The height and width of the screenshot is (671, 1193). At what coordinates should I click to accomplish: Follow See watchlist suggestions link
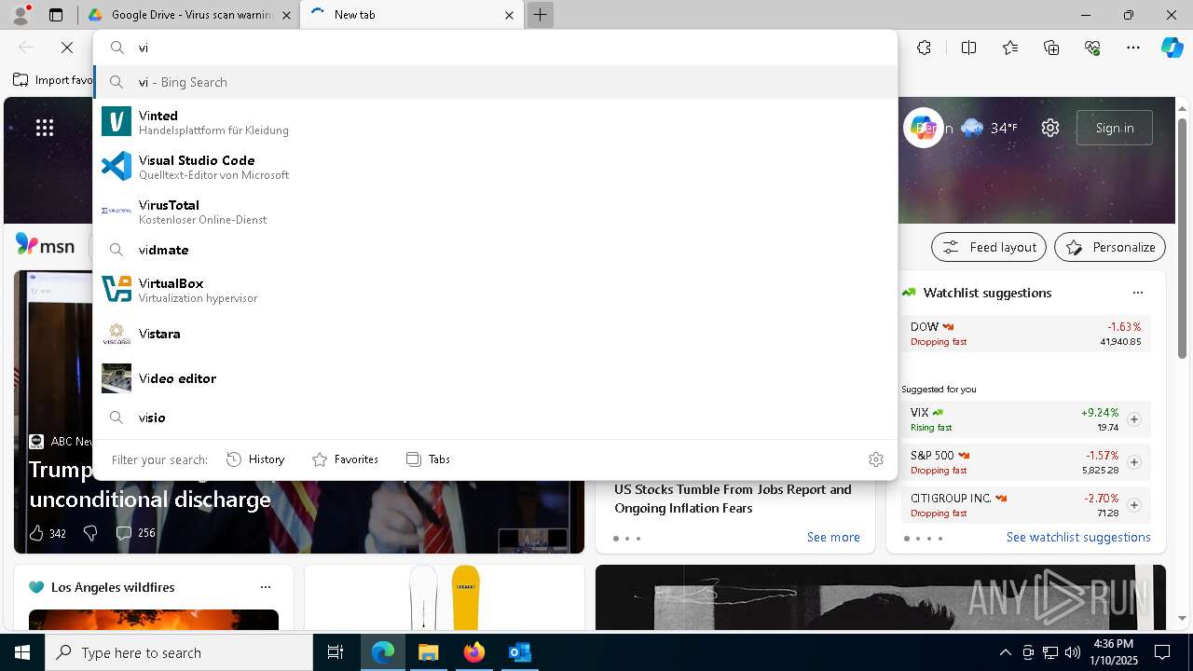(x=1078, y=537)
